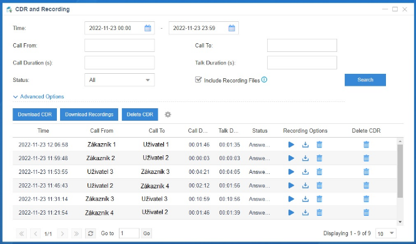This screenshot has height=244, width=416.
Task: Delete recording file of the 11:21:54 call
Action: [x=320, y=212]
